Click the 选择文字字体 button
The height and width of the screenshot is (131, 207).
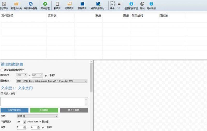tap(14, 110)
